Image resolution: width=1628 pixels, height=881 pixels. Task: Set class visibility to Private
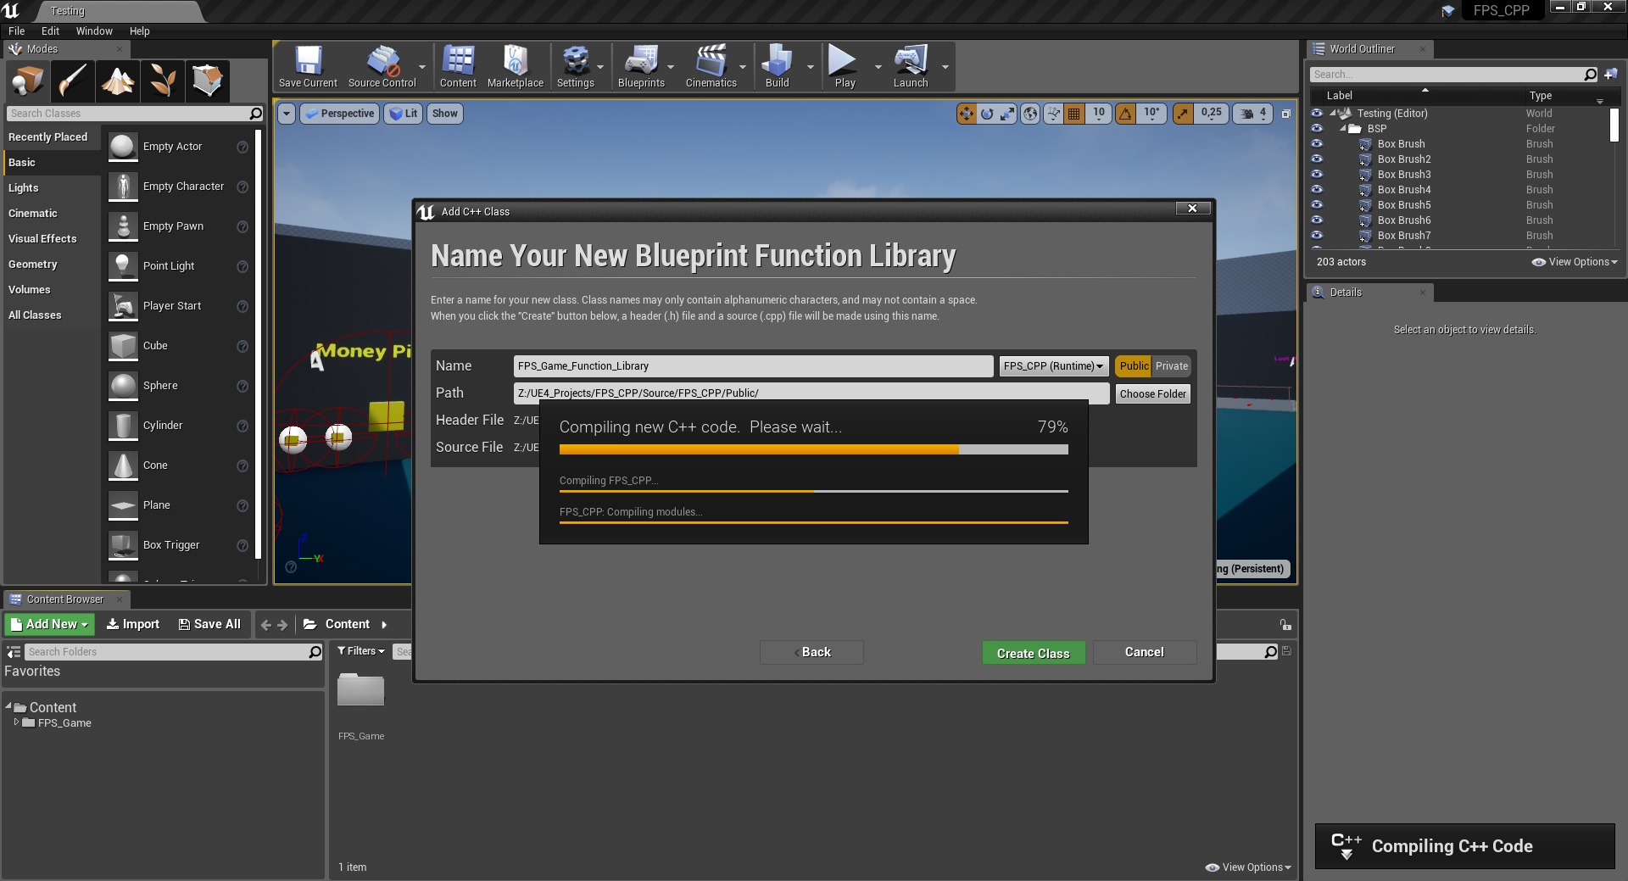point(1171,366)
